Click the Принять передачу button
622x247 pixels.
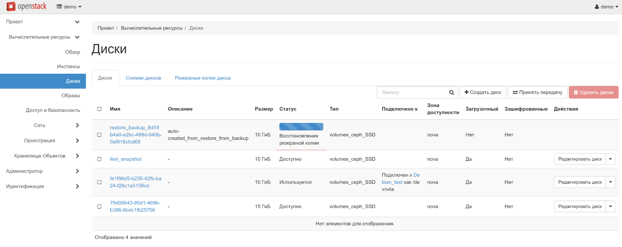click(x=538, y=93)
